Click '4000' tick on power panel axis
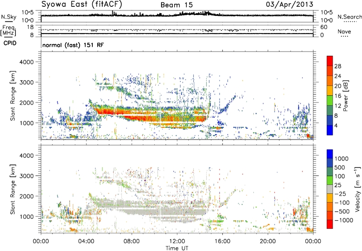362x251 pixels. tap(27, 62)
